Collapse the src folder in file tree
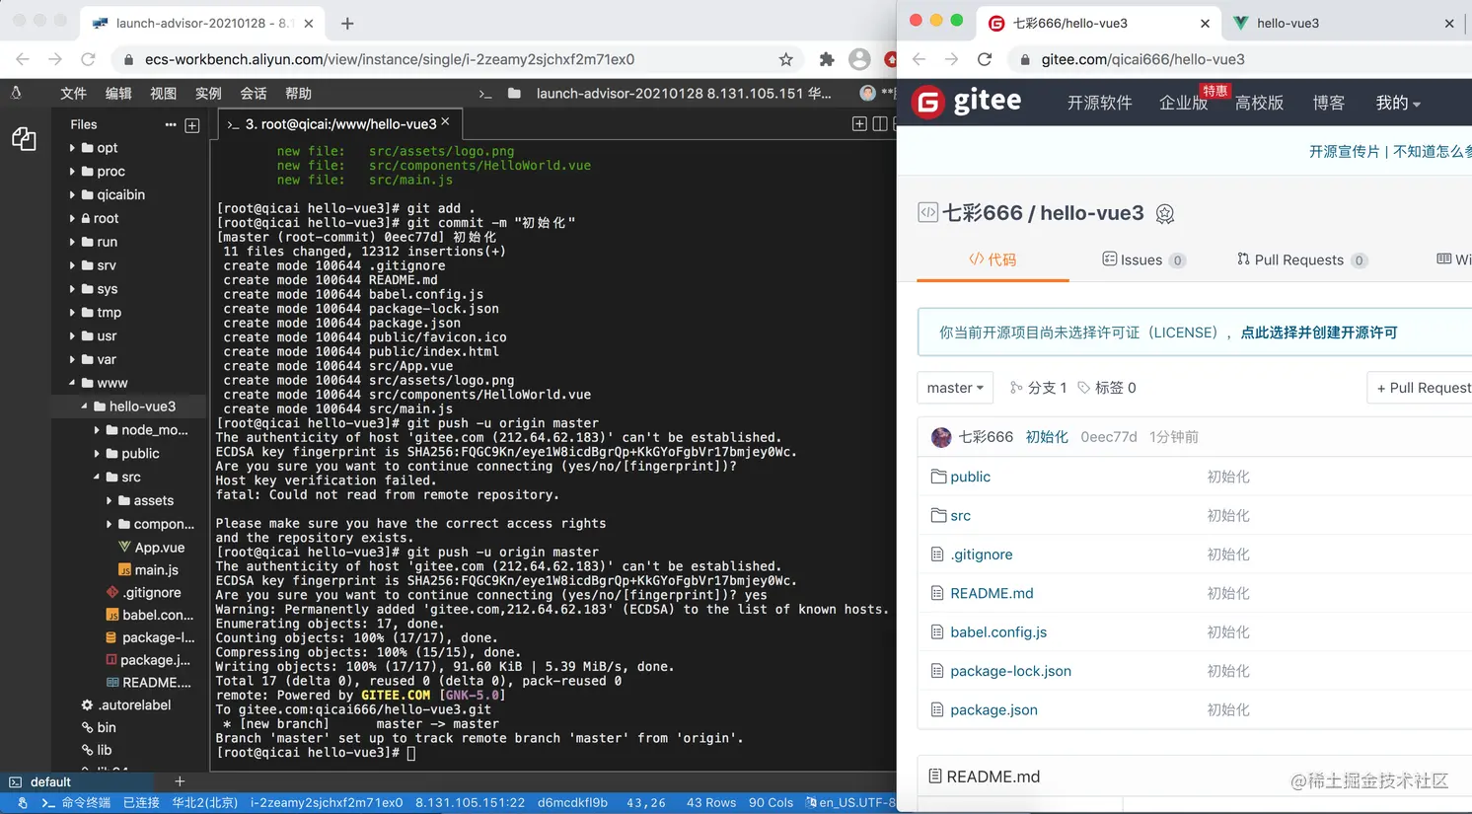This screenshot has height=814, width=1472. 96,478
